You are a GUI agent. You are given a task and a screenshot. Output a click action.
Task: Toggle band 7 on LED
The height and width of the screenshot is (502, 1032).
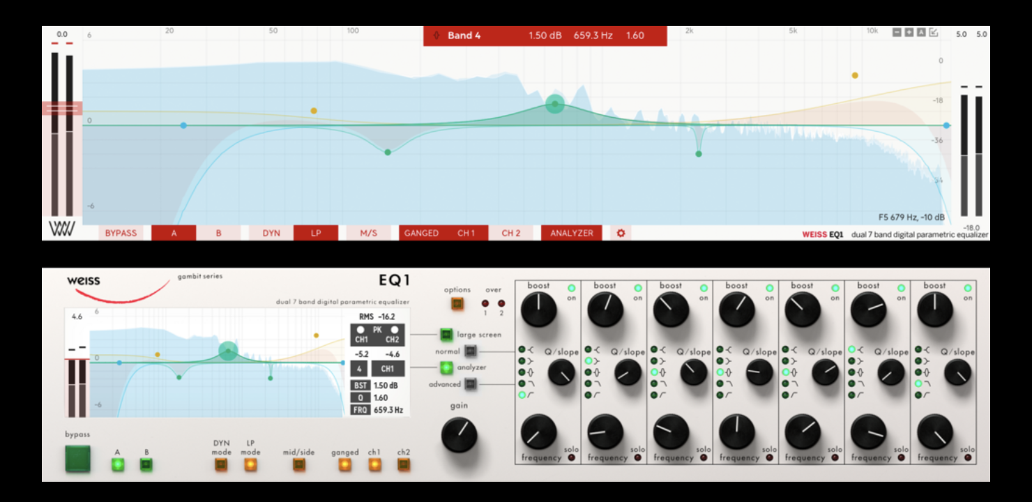pos(967,288)
